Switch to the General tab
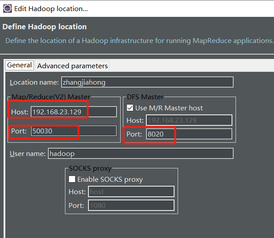Screen dimensions: 274x238 (x=19, y=65)
